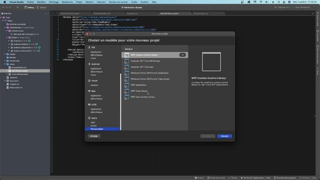The image size is (320, 180).
Task: Select Bibliothèque under the Mac category
Action: pos(96,99)
